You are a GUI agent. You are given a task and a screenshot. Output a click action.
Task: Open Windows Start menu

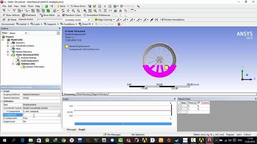click(x=4, y=140)
